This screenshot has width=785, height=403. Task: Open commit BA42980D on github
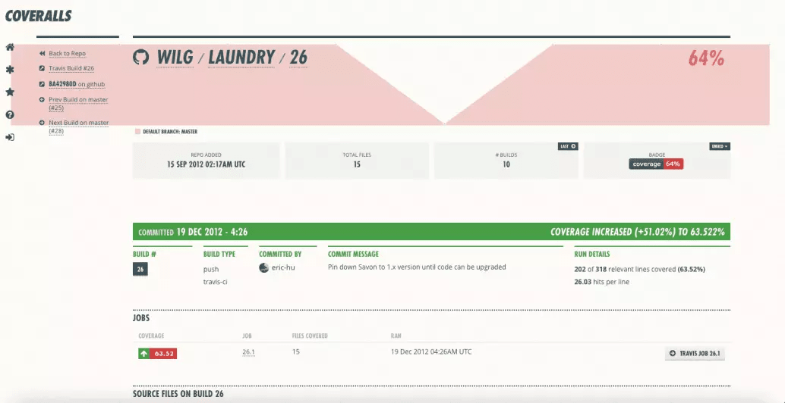pyautogui.click(x=77, y=84)
